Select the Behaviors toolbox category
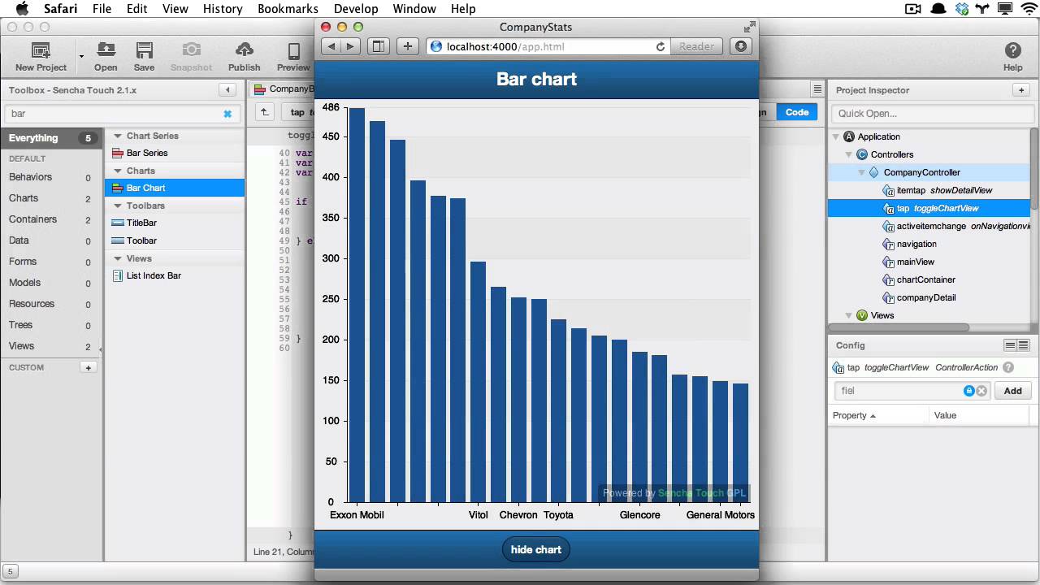Screen dimensions: 1040x585 [x=52, y=177]
